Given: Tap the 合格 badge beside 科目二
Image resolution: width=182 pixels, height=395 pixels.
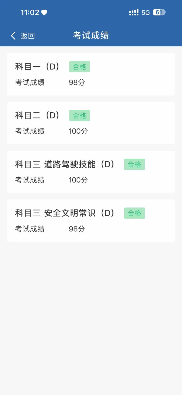Looking at the screenshot, I should (80, 116).
